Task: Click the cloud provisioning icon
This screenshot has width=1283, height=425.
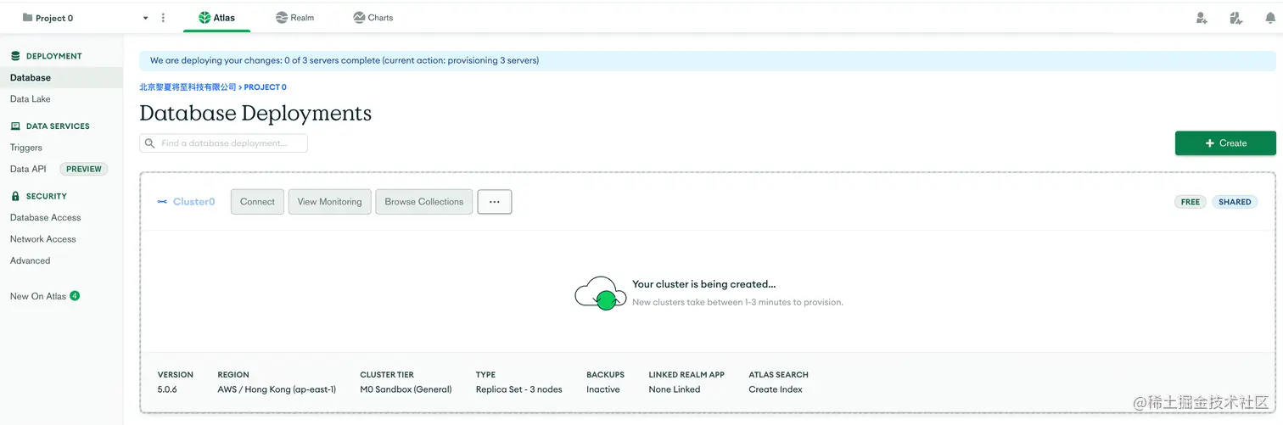Action: click(x=601, y=293)
